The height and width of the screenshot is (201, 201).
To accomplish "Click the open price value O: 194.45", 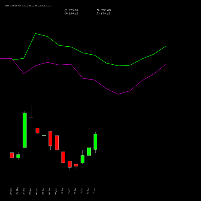I will click(71, 14).
